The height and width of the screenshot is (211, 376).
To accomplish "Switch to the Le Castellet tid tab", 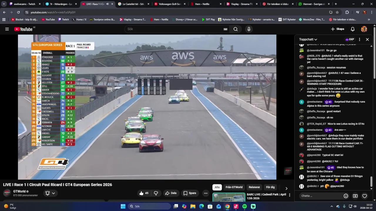I will (x=133, y=4).
